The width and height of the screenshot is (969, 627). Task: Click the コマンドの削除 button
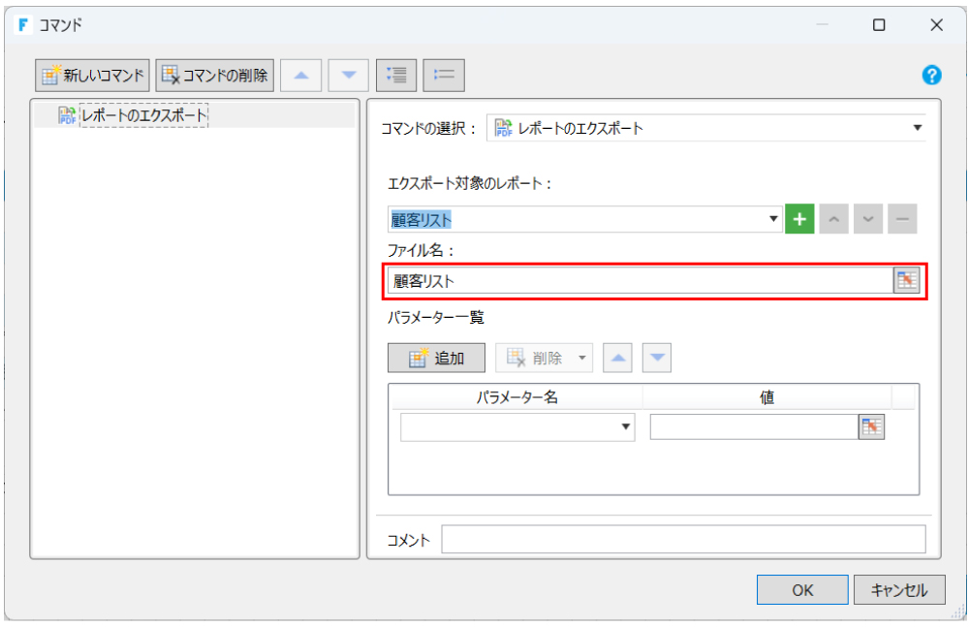coord(215,75)
